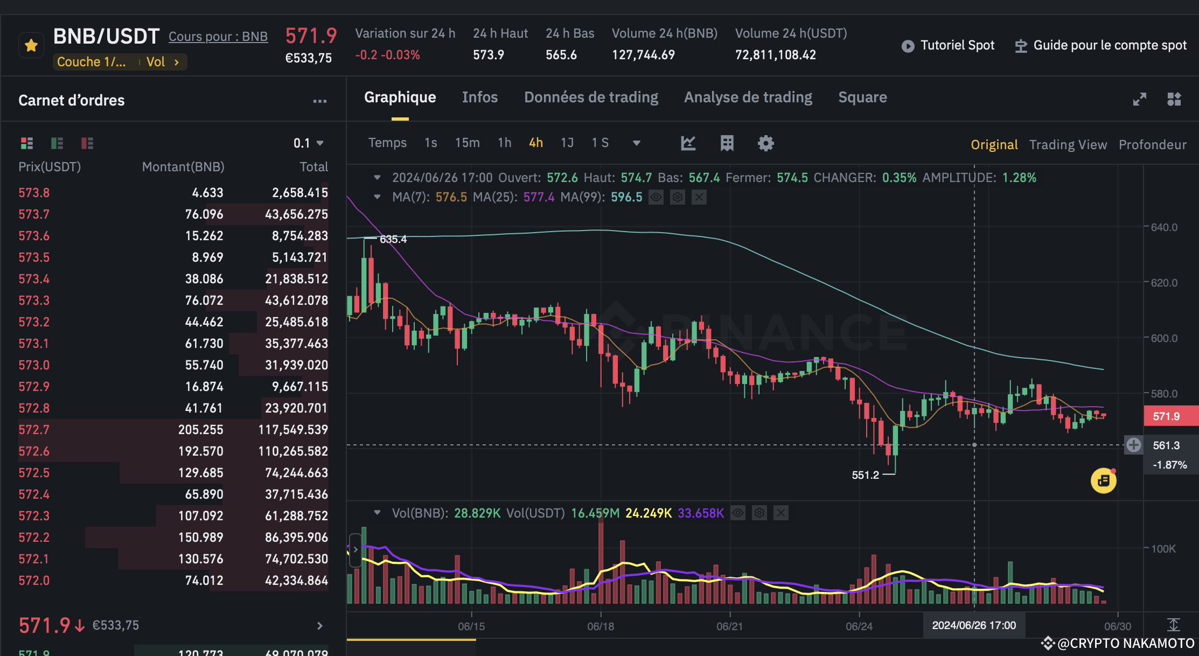This screenshot has width=1199, height=656.
Task: Open the Cours pour : BNB link
Action: click(218, 37)
